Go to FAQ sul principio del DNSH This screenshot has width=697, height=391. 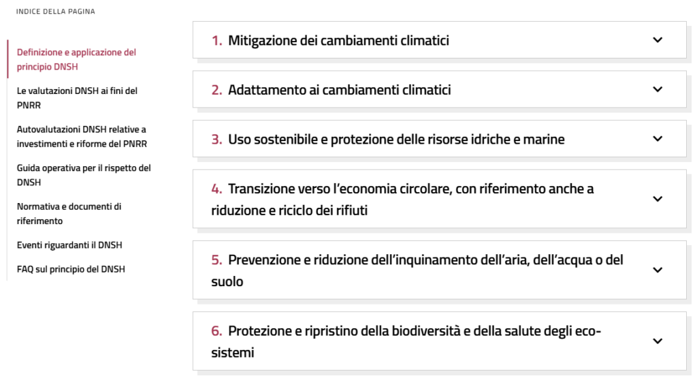tap(71, 269)
